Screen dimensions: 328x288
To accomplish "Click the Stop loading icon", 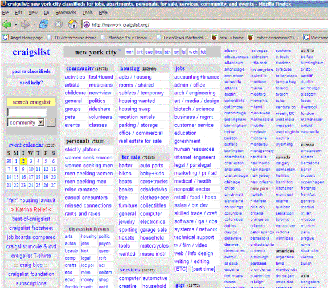I will point(58,24).
